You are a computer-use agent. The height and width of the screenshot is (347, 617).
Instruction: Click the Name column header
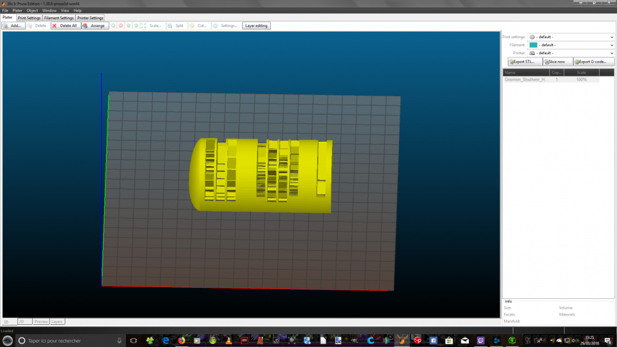click(526, 72)
